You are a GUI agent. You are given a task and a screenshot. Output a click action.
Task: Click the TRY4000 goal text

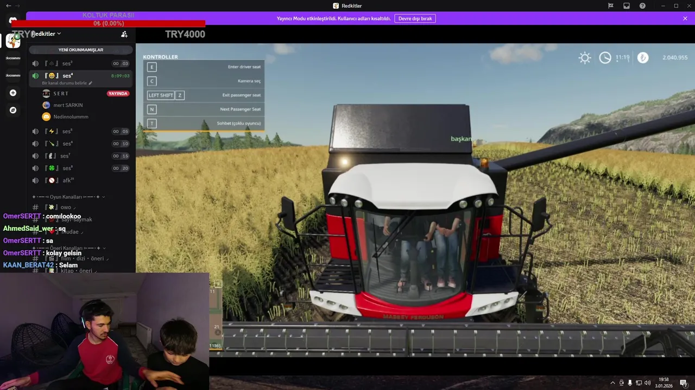click(x=185, y=34)
